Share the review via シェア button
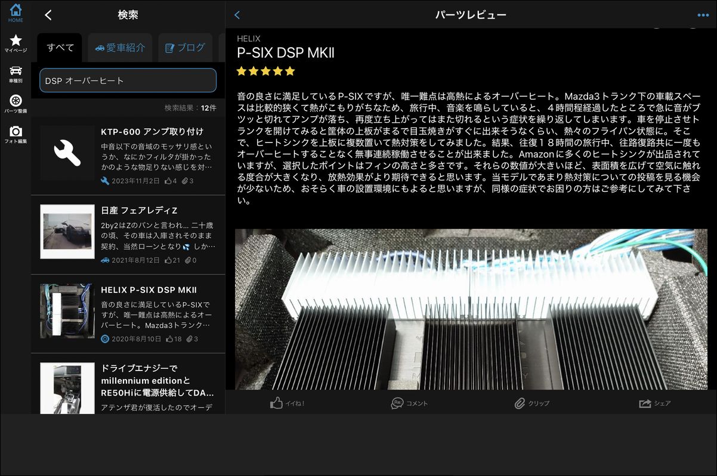This screenshot has width=717, height=476. (655, 403)
